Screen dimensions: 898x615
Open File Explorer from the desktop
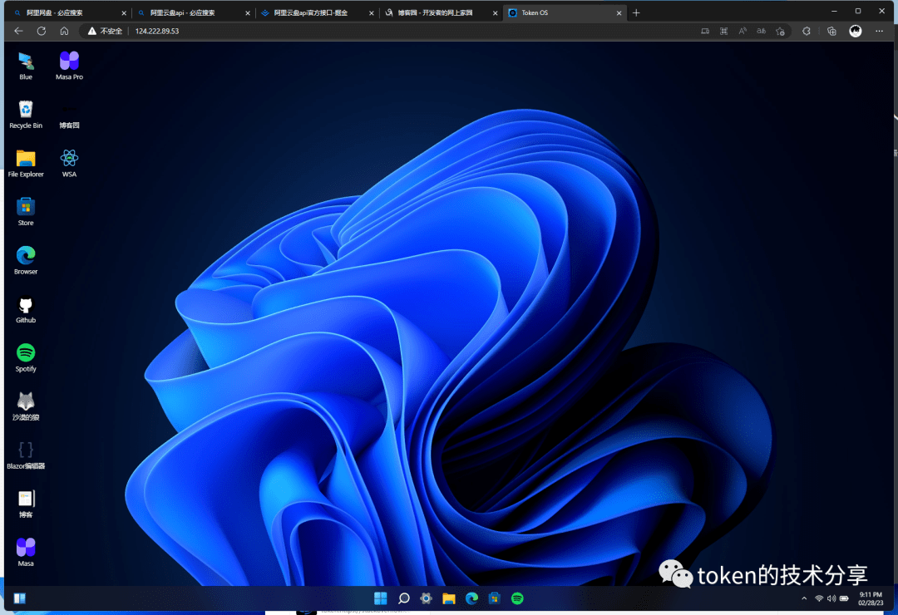click(26, 159)
